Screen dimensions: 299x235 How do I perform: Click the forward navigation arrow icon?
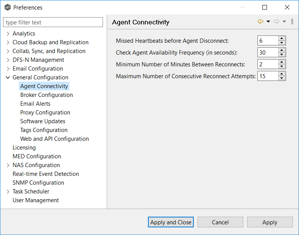click(x=276, y=22)
